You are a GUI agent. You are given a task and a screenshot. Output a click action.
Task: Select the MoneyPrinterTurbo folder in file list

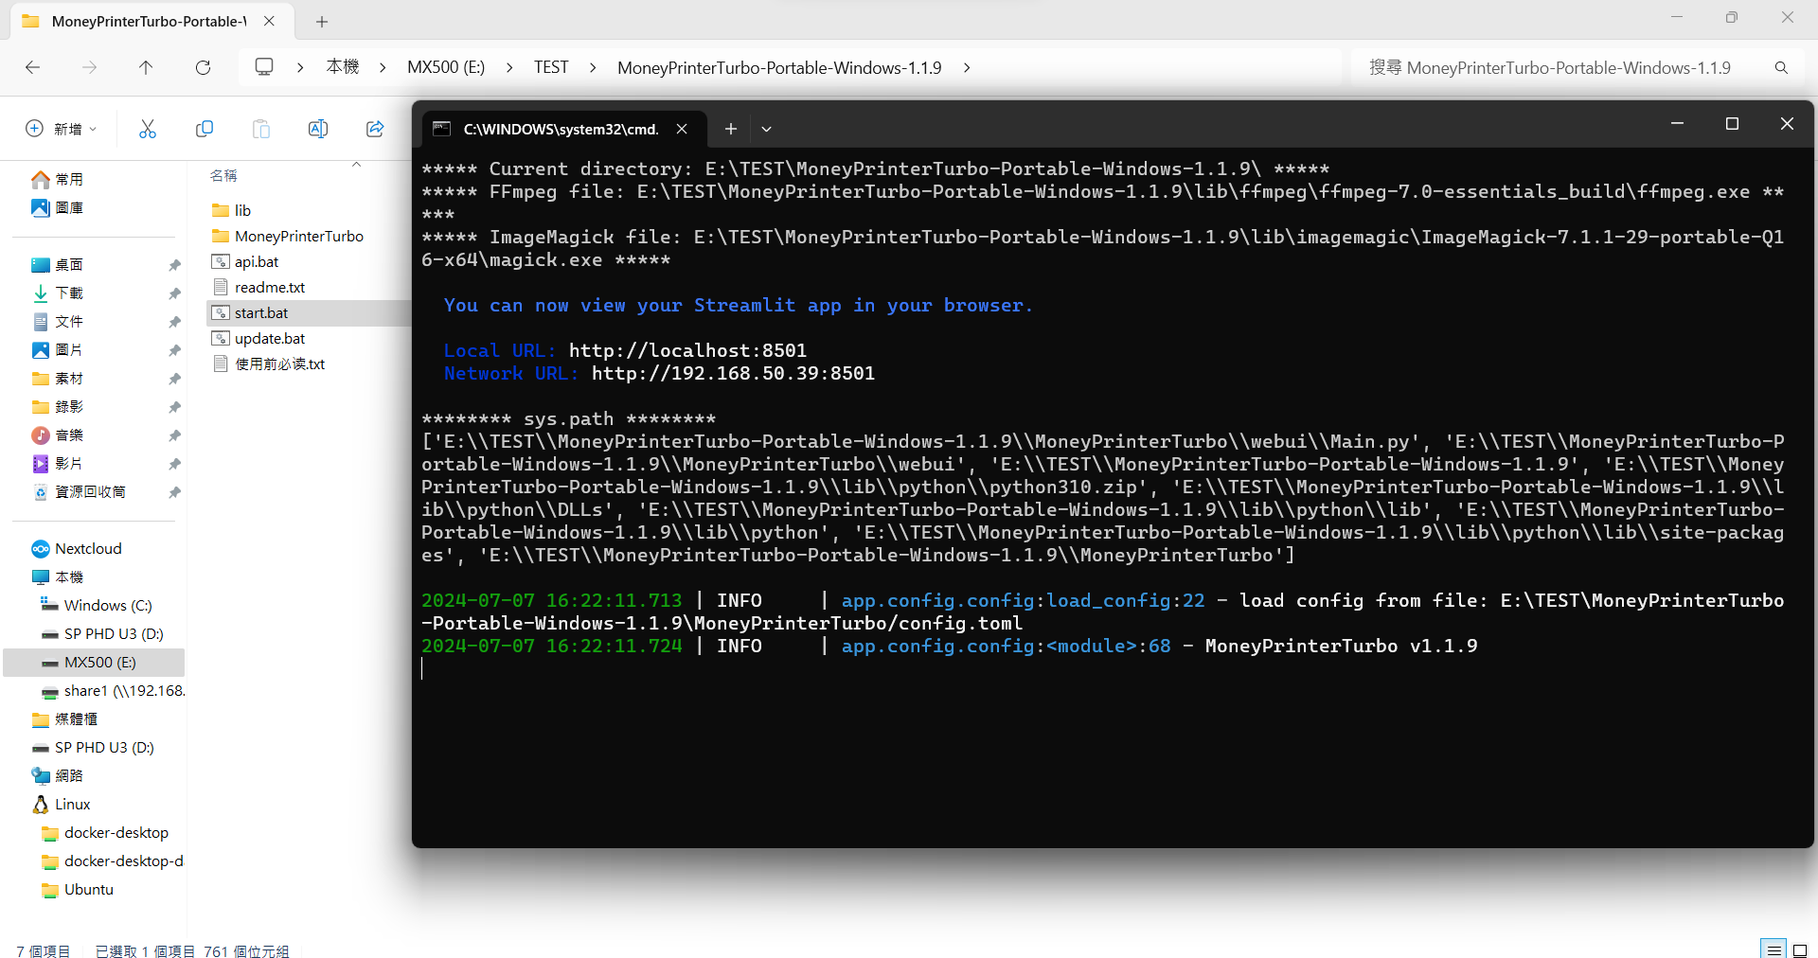click(299, 236)
